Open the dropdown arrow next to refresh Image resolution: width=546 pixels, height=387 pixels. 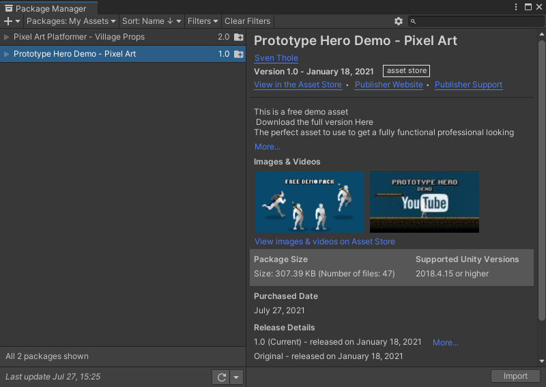pos(236,377)
